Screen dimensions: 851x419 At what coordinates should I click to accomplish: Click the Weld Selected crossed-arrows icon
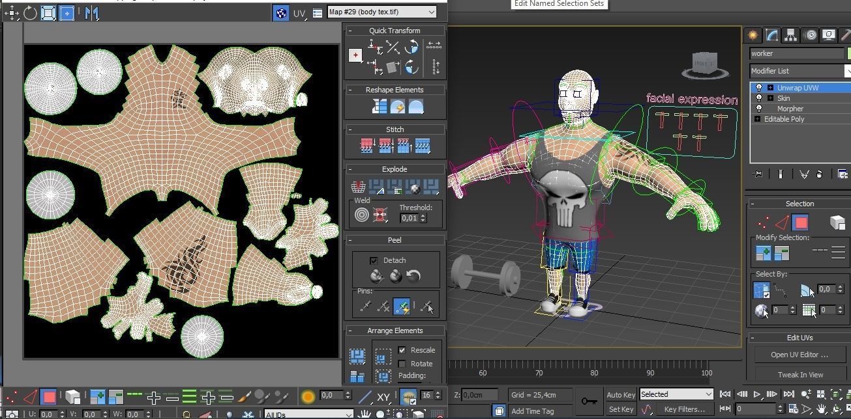pos(380,215)
